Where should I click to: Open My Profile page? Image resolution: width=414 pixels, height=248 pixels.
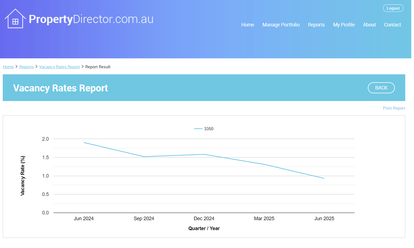click(344, 25)
